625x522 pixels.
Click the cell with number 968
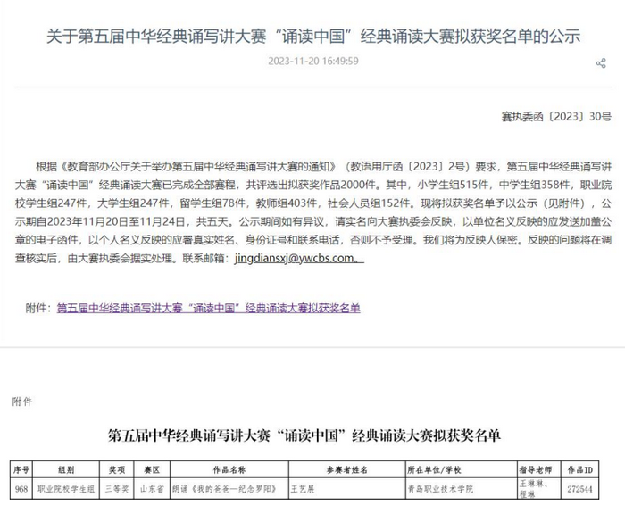[x=21, y=488]
